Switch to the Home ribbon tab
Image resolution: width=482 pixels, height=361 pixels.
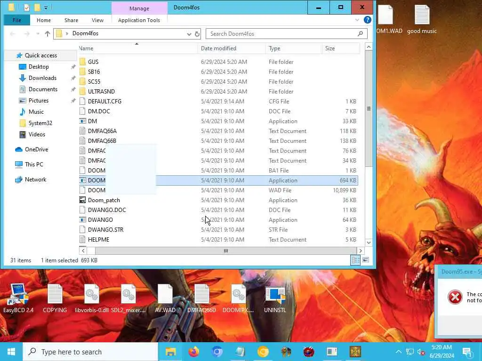pyautogui.click(x=44, y=20)
